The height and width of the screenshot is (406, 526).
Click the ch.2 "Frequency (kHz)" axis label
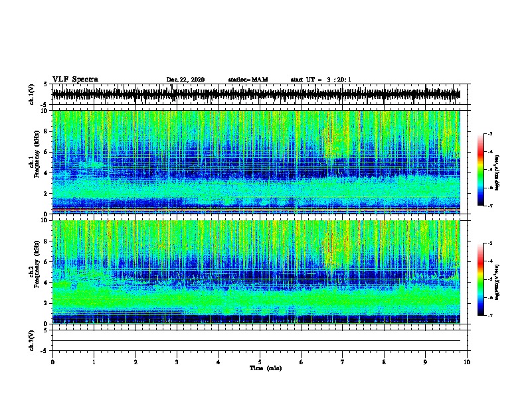pos(37,264)
